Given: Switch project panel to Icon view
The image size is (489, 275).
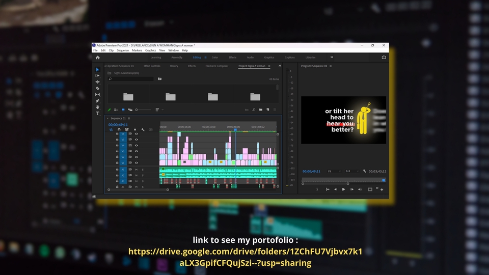Looking at the screenshot, I should 123,110.
